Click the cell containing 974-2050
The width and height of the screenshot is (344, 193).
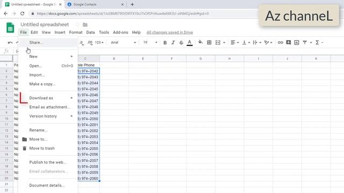(x=89, y=119)
